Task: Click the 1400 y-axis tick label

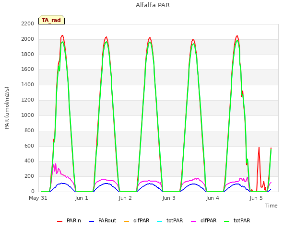Action: click(x=28, y=84)
